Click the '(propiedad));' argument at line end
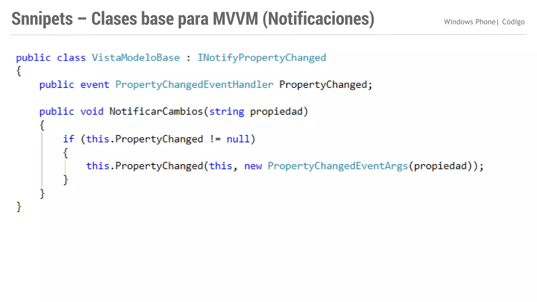This screenshot has width=537, height=302. point(446,166)
